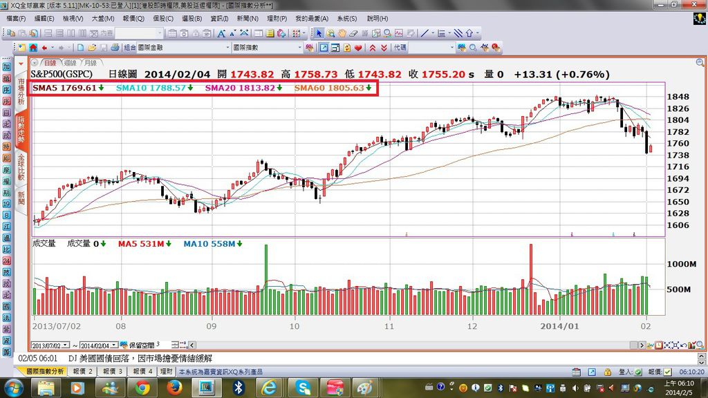Select the arrow pointer tool on the drawing toolbar
The height and width of the screenshot is (398, 708).
(x=318, y=34)
